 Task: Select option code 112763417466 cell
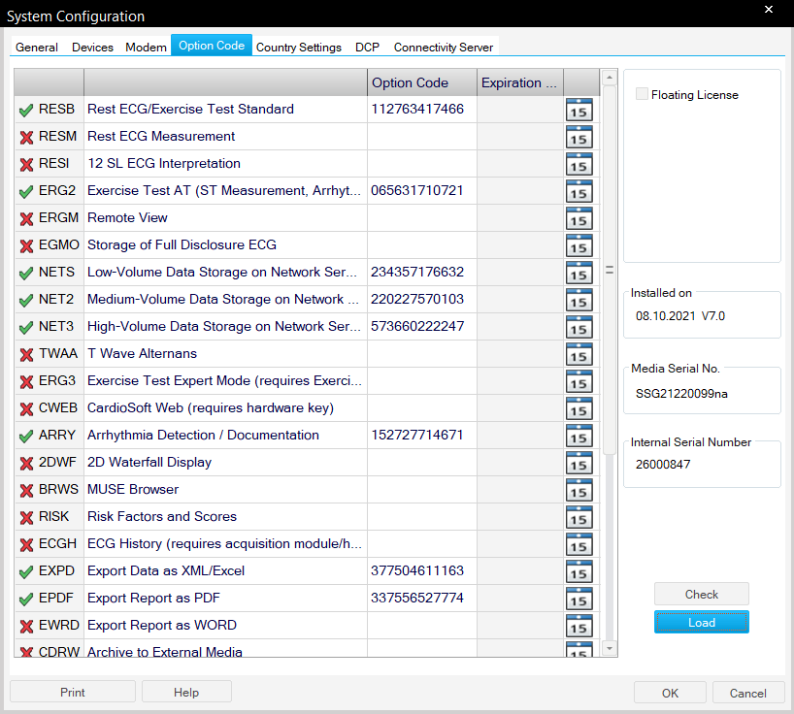422,110
